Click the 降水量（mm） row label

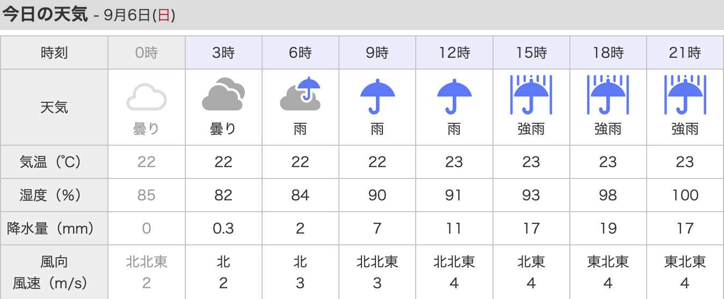point(54,228)
